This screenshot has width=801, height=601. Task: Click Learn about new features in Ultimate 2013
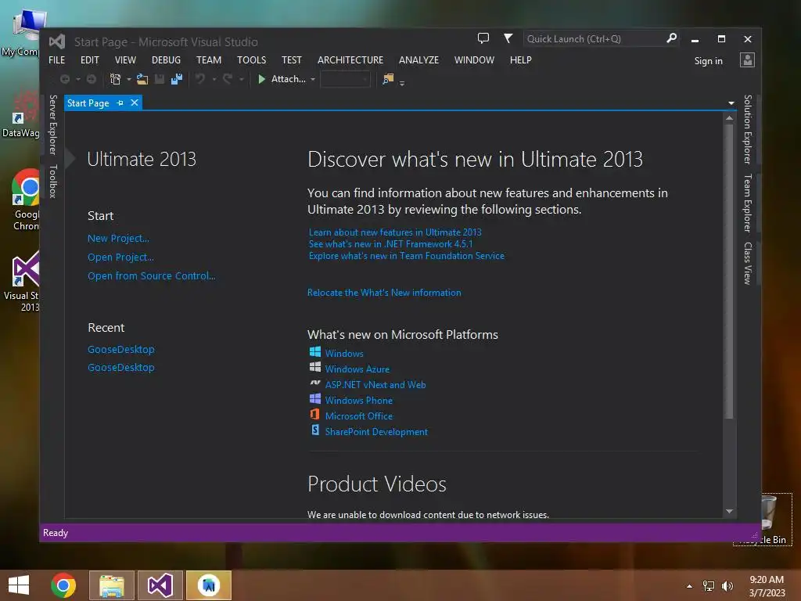(395, 232)
